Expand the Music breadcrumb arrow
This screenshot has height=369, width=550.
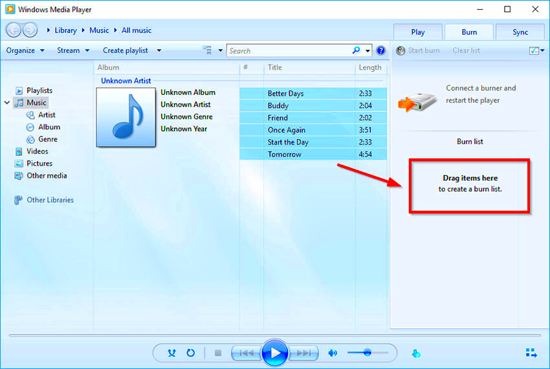tap(83, 30)
